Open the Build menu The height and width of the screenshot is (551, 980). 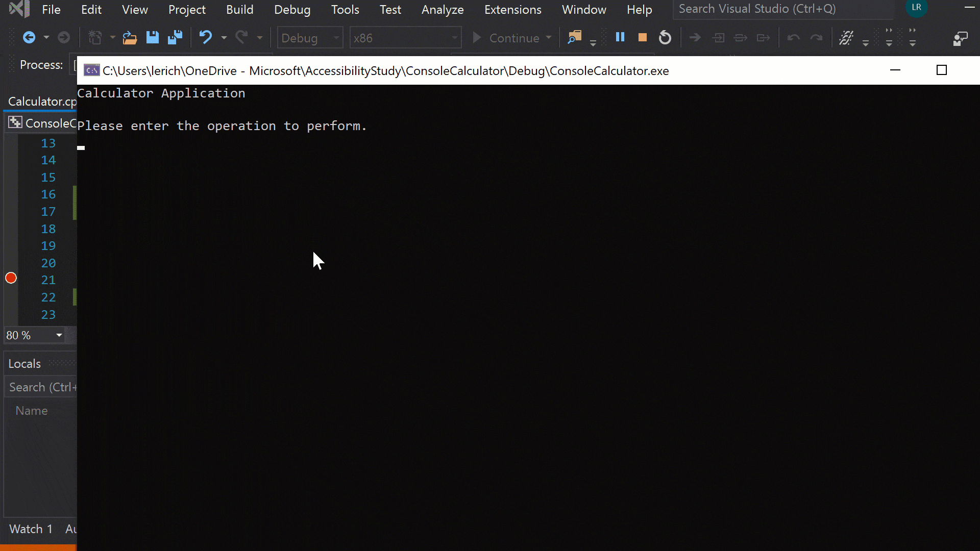pyautogui.click(x=239, y=9)
